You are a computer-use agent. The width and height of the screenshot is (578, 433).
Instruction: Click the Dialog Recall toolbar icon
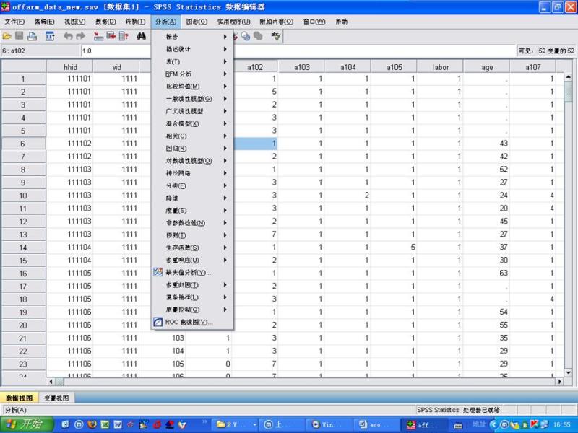[x=50, y=36]
